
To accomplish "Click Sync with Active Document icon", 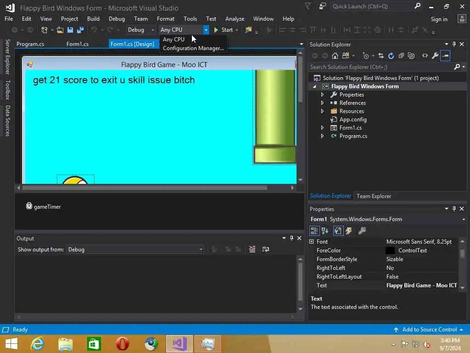I will click(x=380, y=56).
